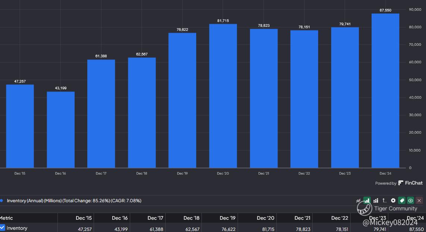Click the Dec '18 bar in chart
Image resolution: width=426 pixels, height=232 pixels.
pyautogui.click(x=142, y=112)
